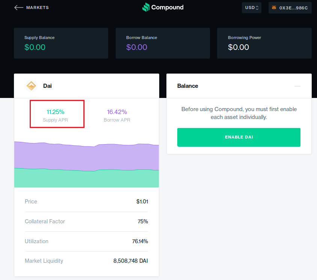The height and width of the screenshot is (280, 317).
Task: Click the MetaMask fox icon
Action: tap(274, 8)
